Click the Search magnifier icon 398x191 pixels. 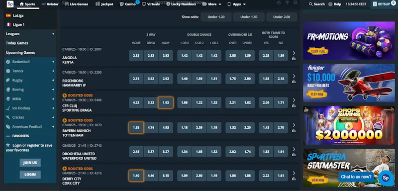tap(310, 4)
